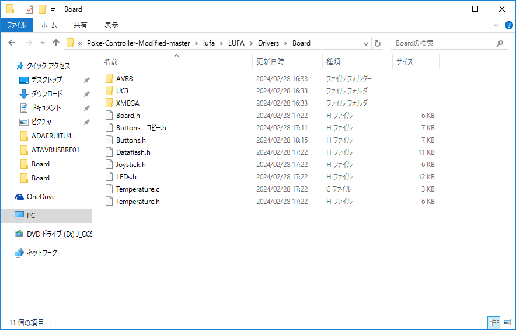Select the Temperature.h file icon
516x330 pixels.
[109, 202]
